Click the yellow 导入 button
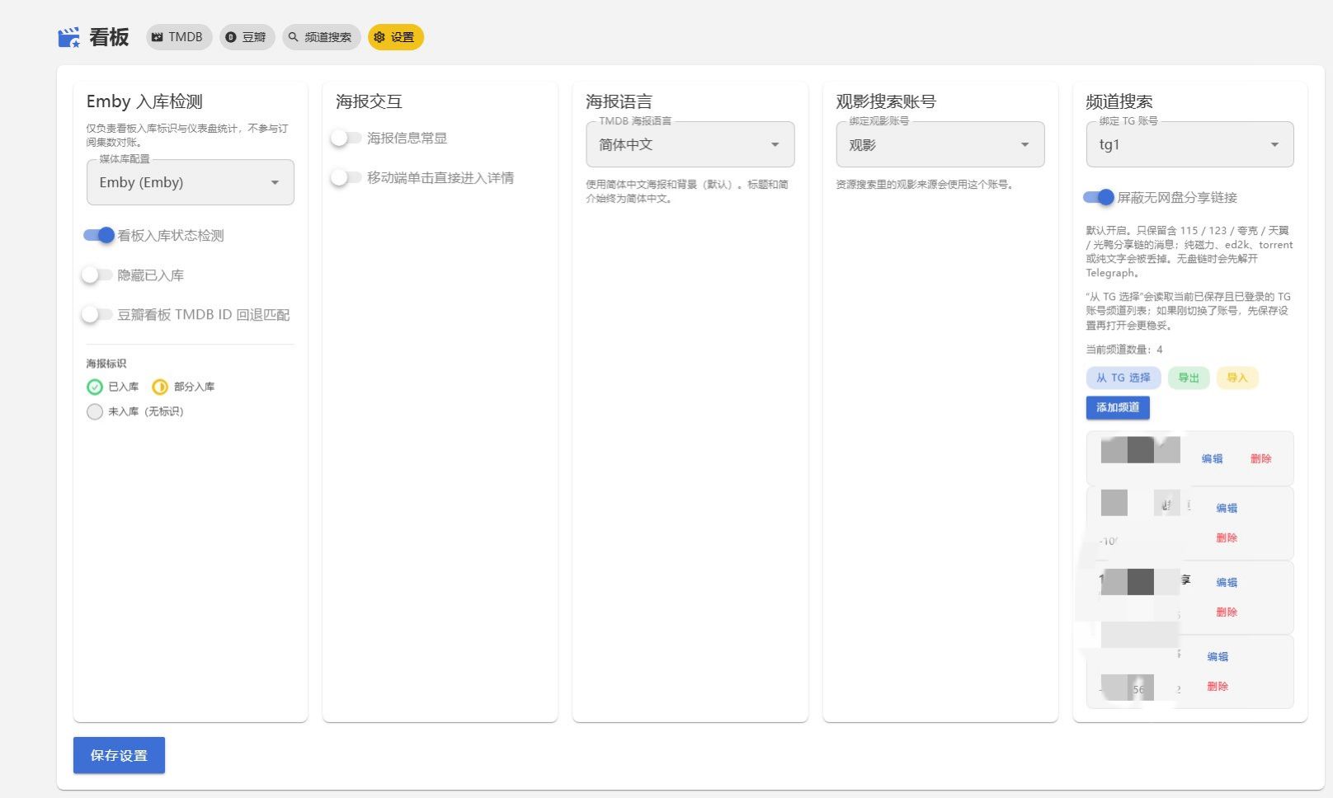Image resolution: width=1333 pixels, height=798 pixels. click(x=1237, y=378)
